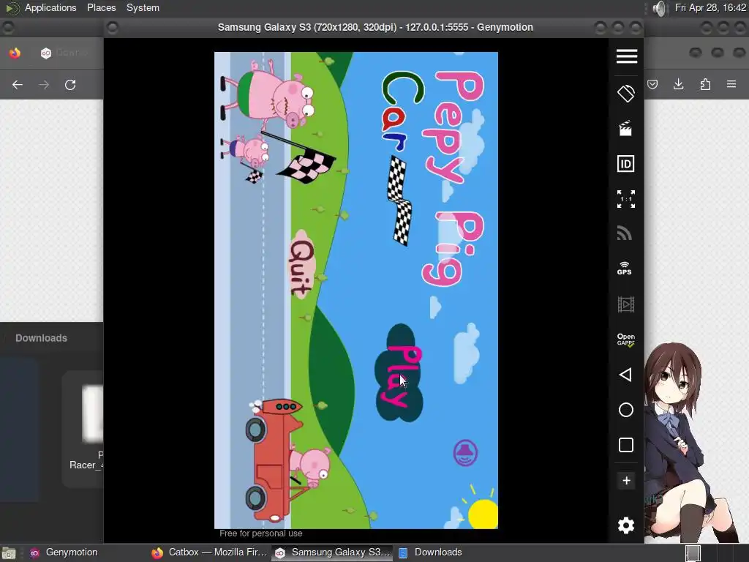Open the System menu
Screen dimensions: 749x562
coord(143,7)
